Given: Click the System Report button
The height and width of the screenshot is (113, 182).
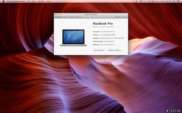Looking at the screenshot, I should pos(99,50).
